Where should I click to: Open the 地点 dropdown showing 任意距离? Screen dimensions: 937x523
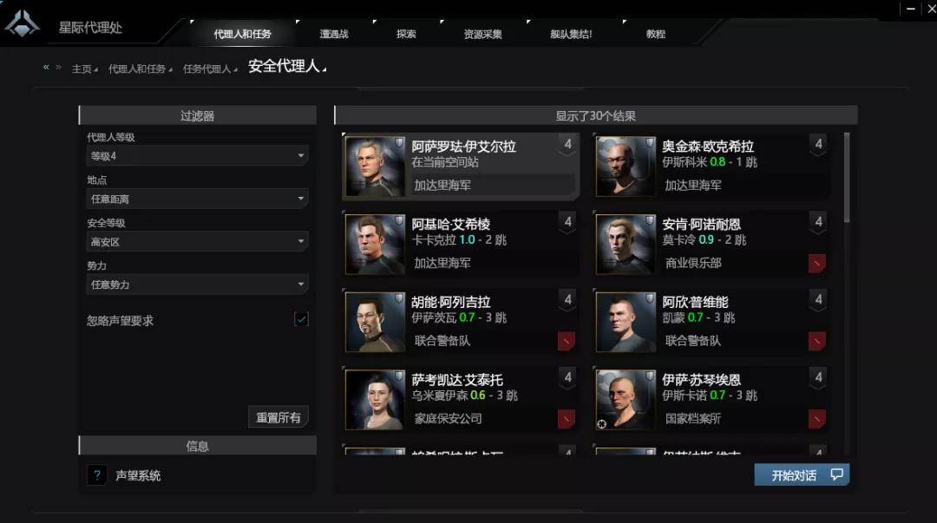(197, 199)
